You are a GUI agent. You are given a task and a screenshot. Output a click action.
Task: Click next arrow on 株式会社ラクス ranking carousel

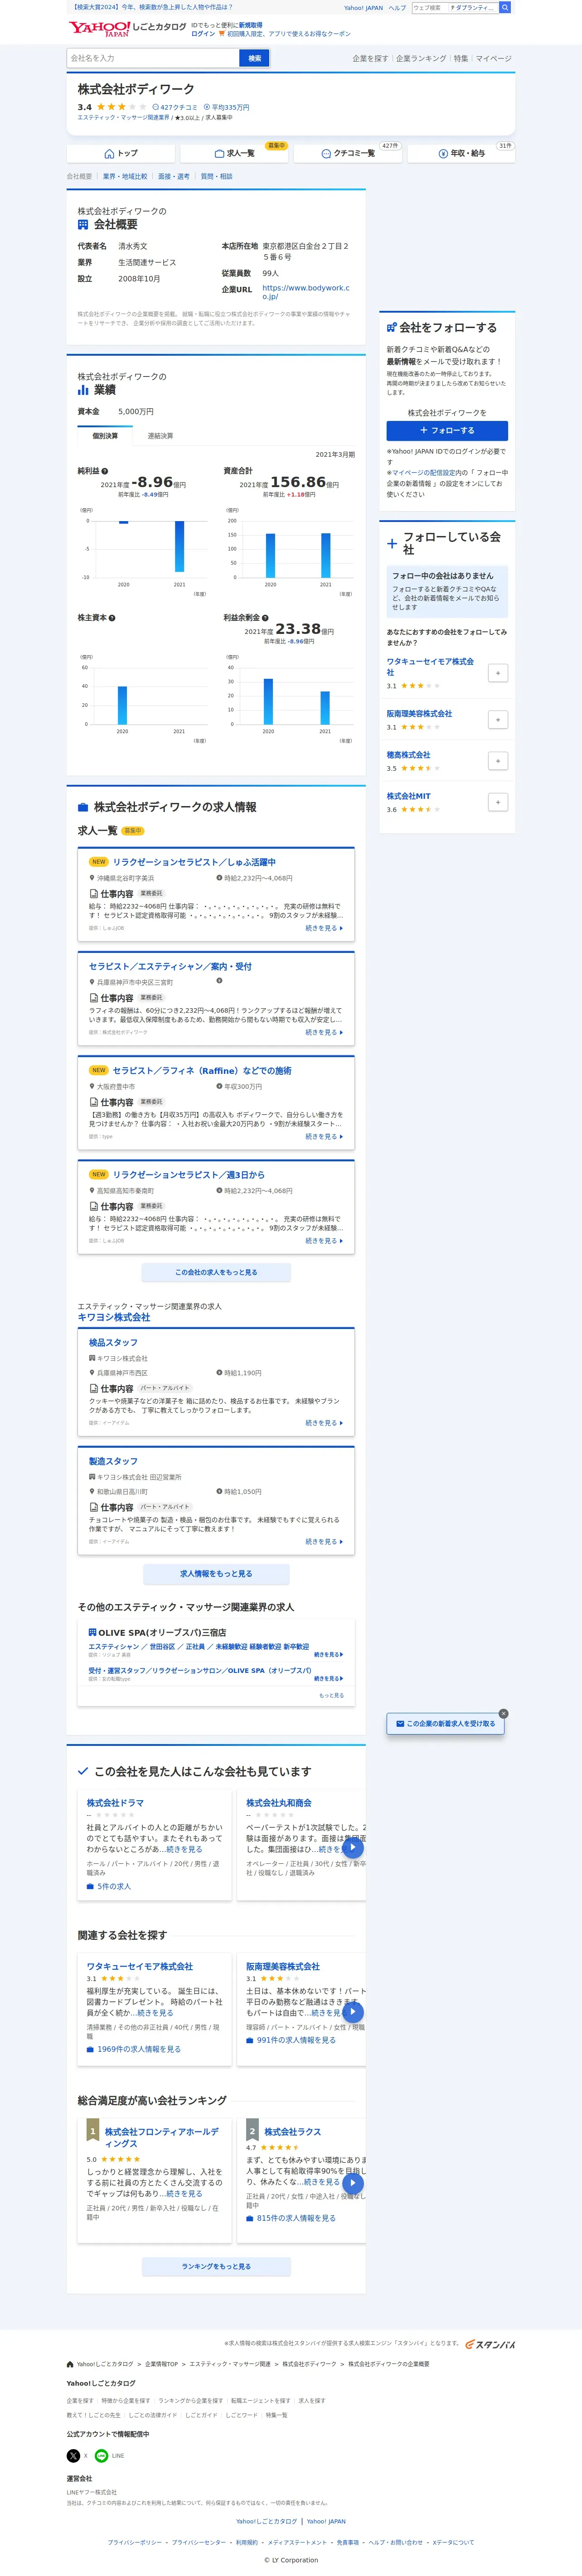click(x=352, y=2183)
